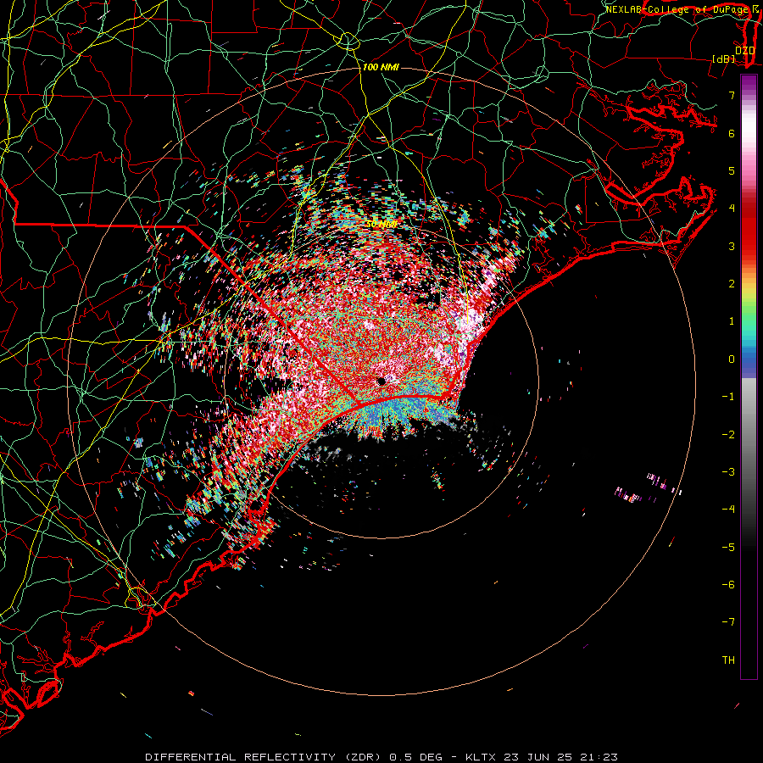The width and height of the screenshot is (763, 763).
Task: Click the -6 value on color scale
Action: pyautogui.click(x=728, y=585)
